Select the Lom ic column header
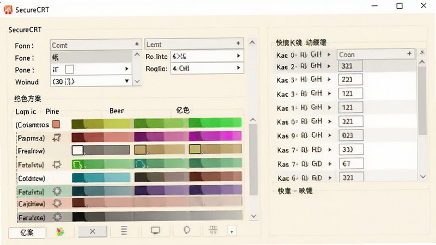436x245 pixels. coord(26,112)
